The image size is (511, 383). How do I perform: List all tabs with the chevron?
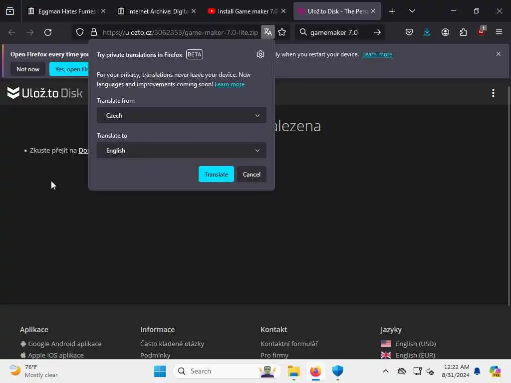tap(412, 11)
